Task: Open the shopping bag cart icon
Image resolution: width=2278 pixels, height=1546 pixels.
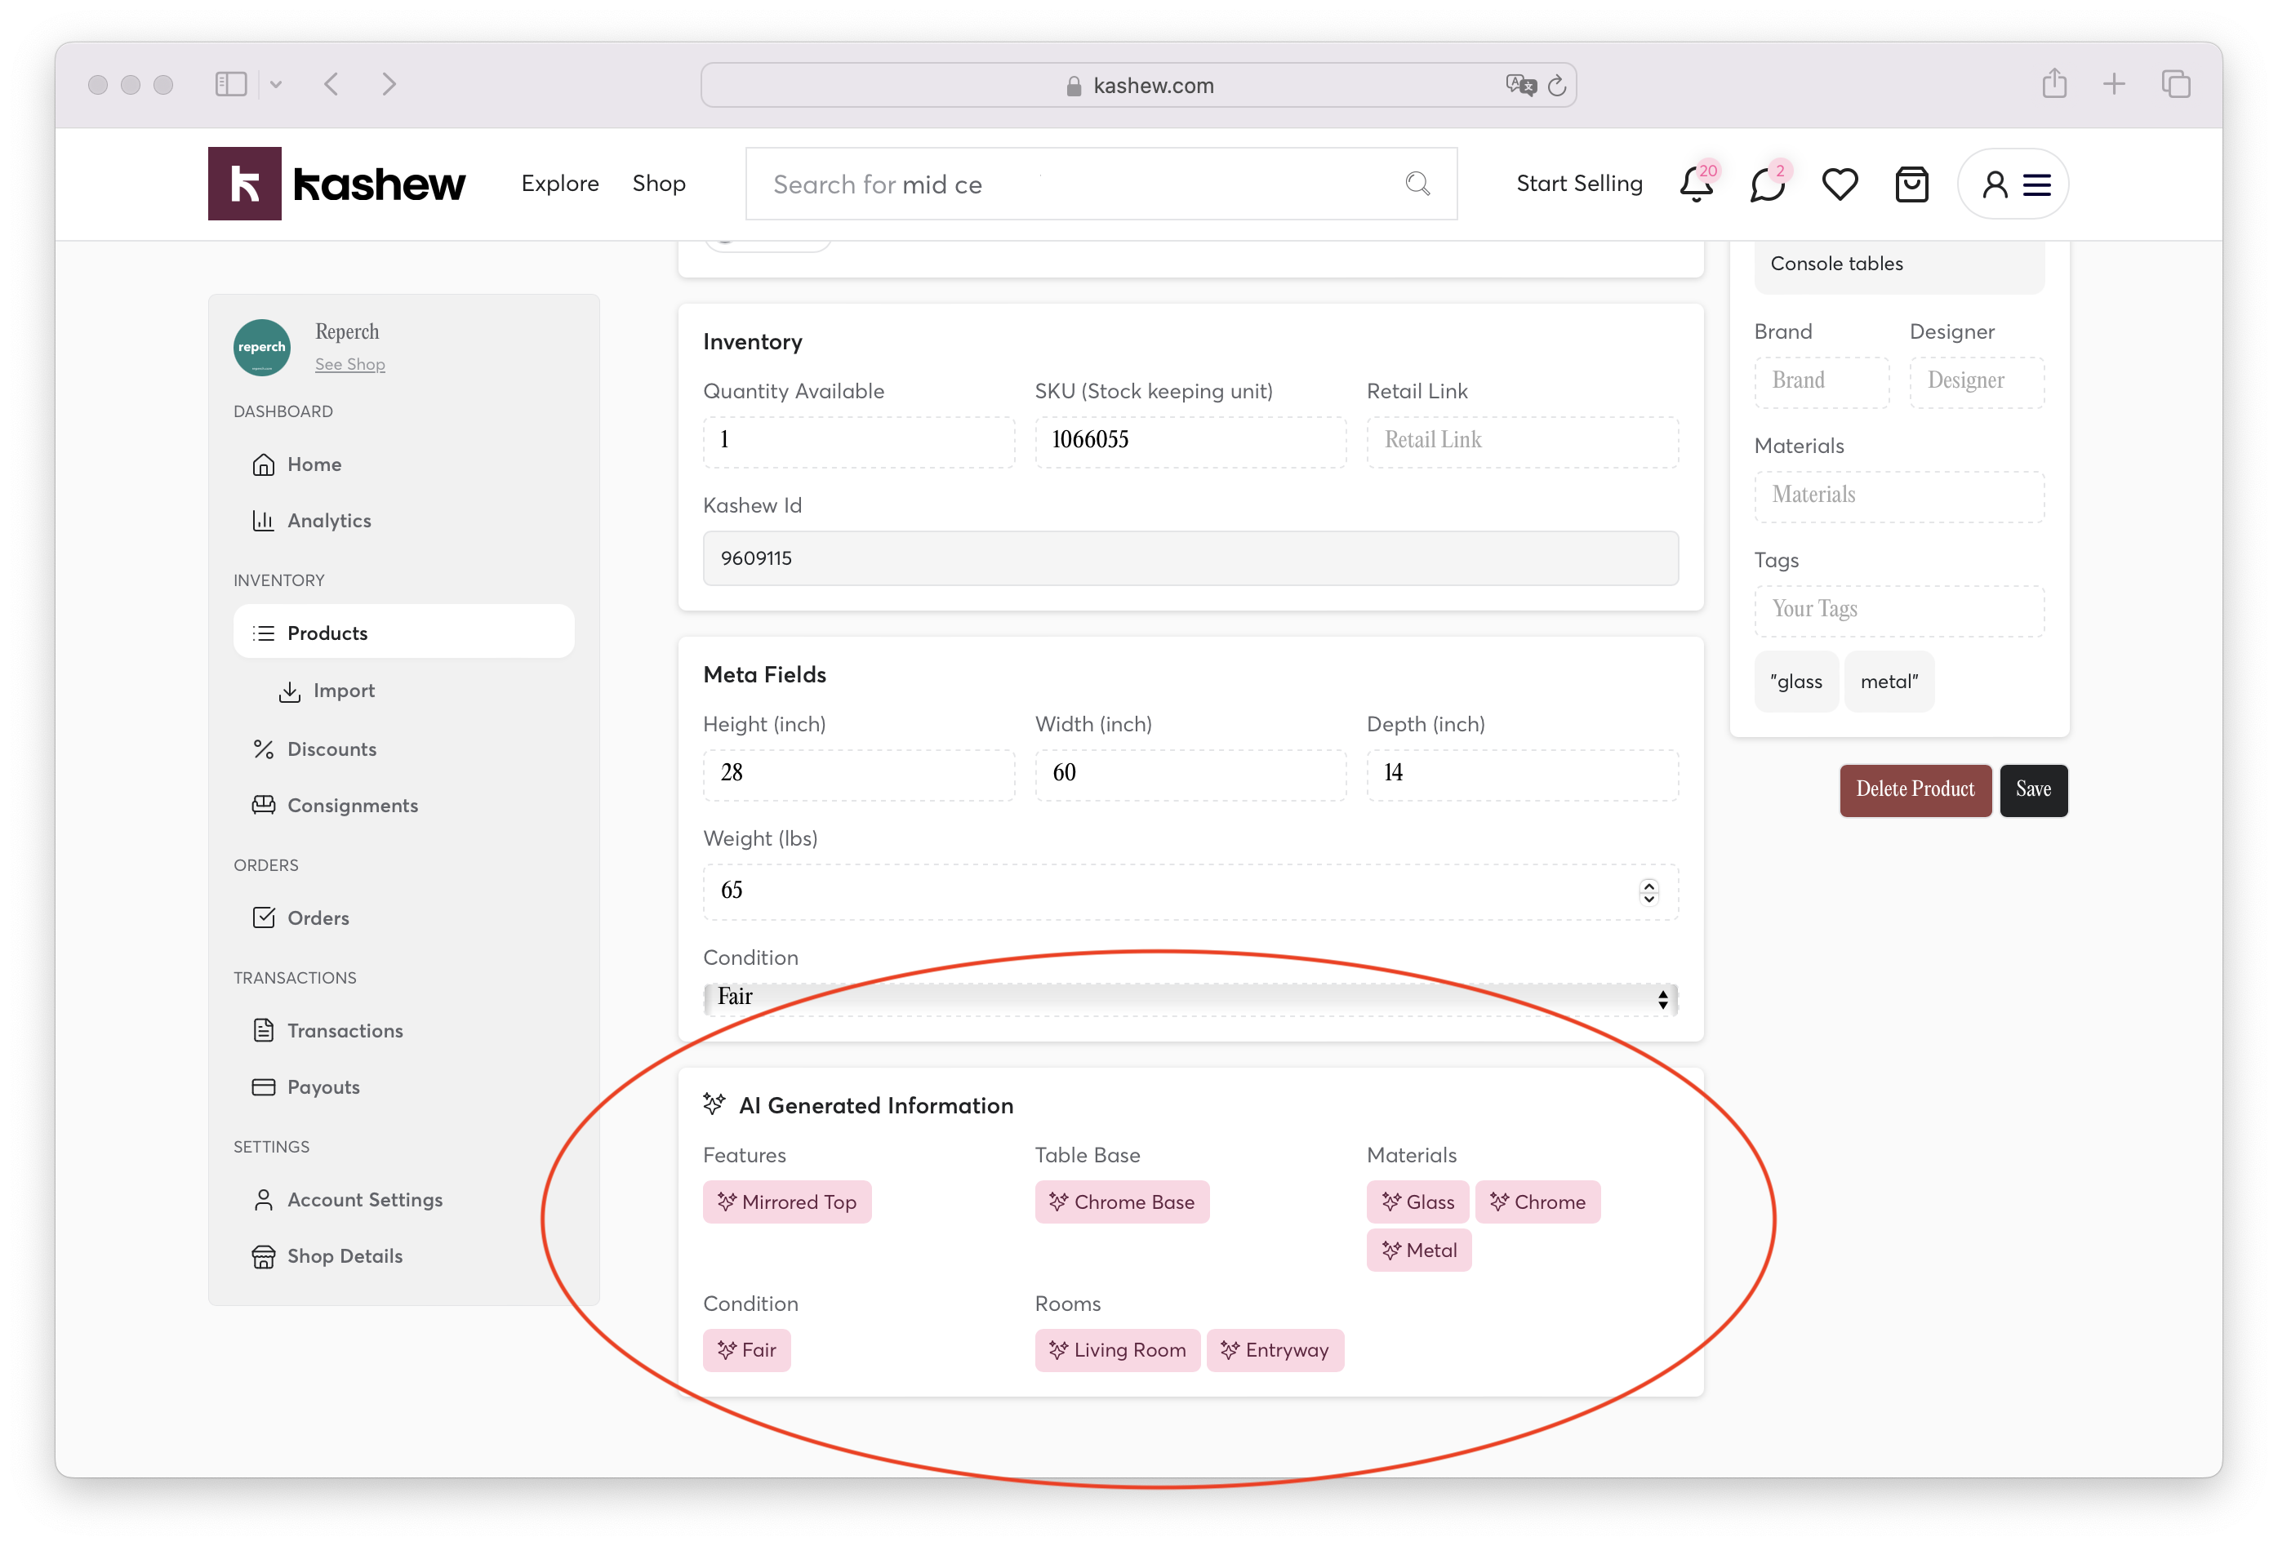Action: (1911, 184)
